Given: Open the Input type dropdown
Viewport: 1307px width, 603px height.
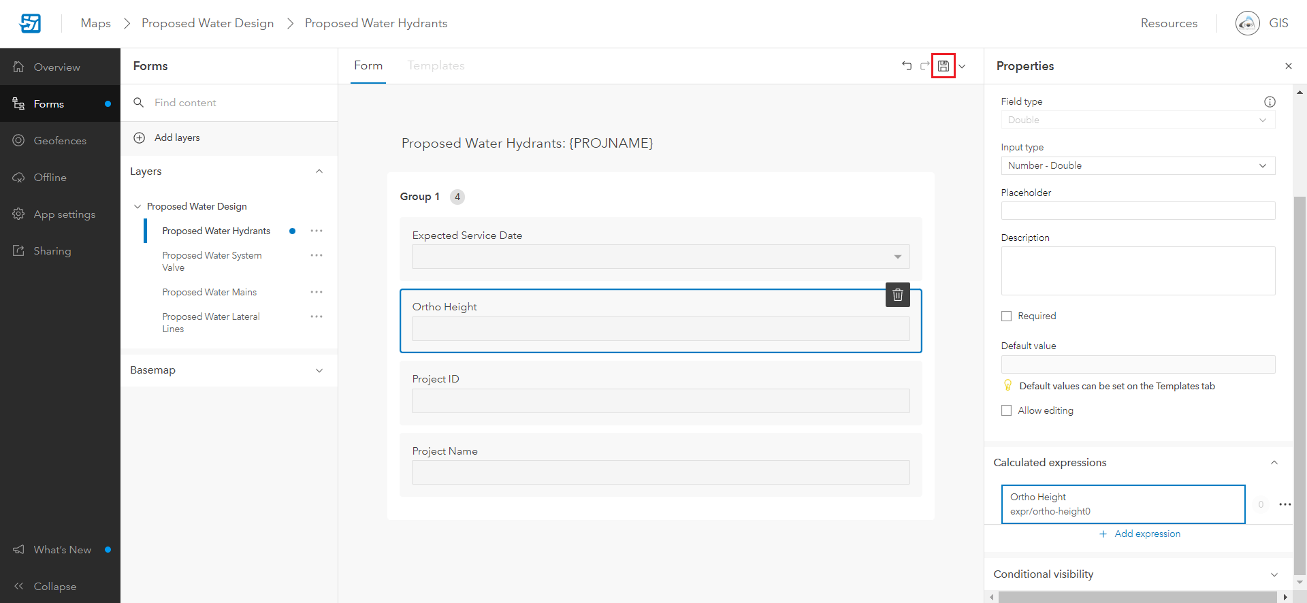Looking at the screenshot, I should click(x=1137, y=165).
